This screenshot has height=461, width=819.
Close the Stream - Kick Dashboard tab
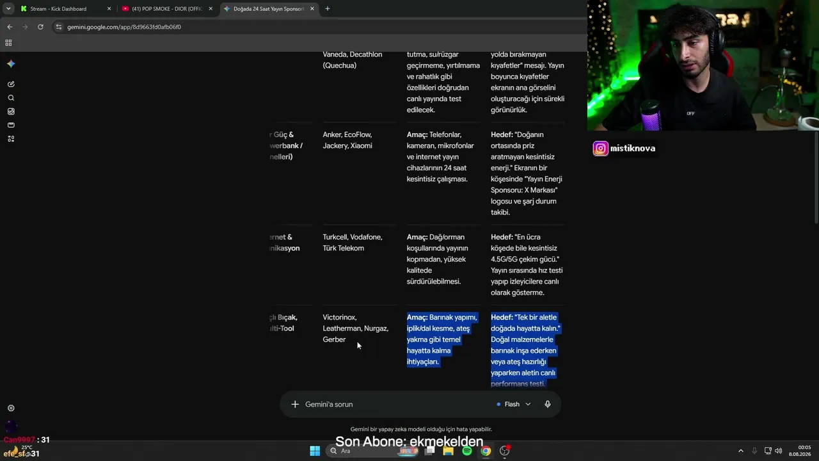tap(109, 9)
